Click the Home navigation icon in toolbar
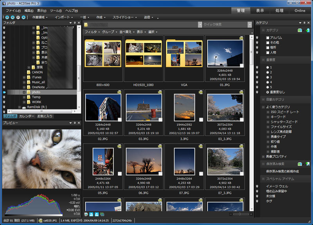This screenshot has height=225, width=313. pyautogui.click(x=7, y=18)
